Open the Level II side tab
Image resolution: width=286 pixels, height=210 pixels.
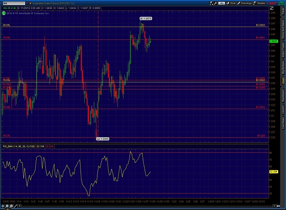pos(283,109)
